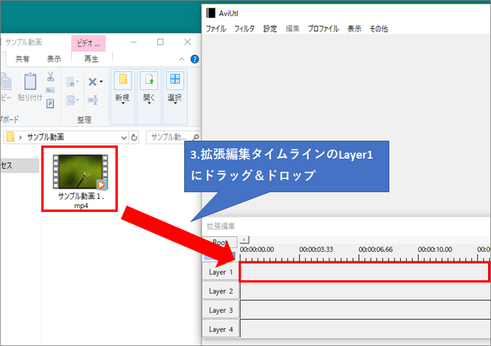Click the refresh button beside address bar

point(134,138)
